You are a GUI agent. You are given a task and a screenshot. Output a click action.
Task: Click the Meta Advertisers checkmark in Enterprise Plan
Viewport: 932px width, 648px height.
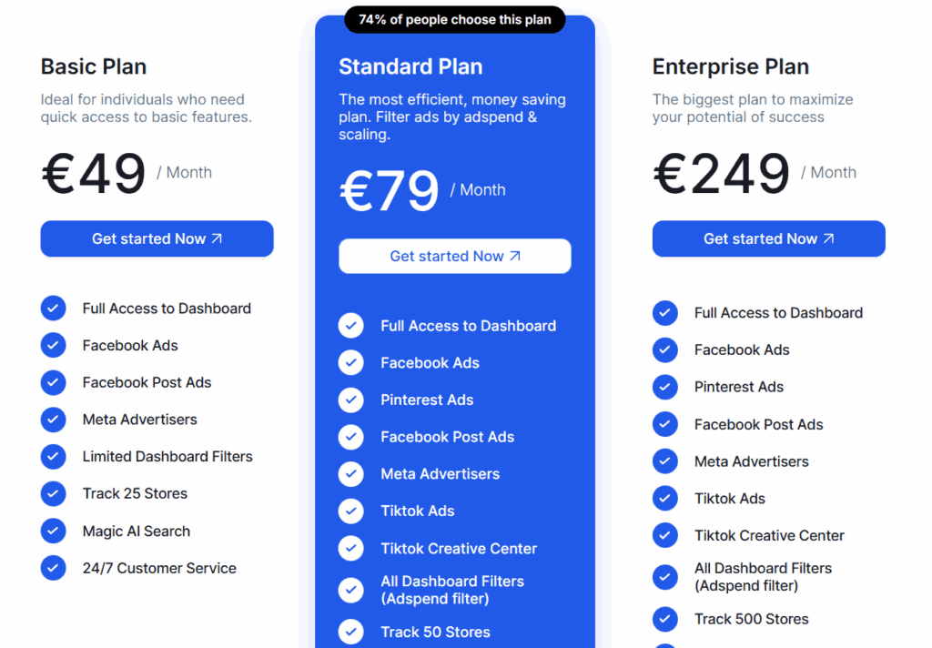coord(664,461)
